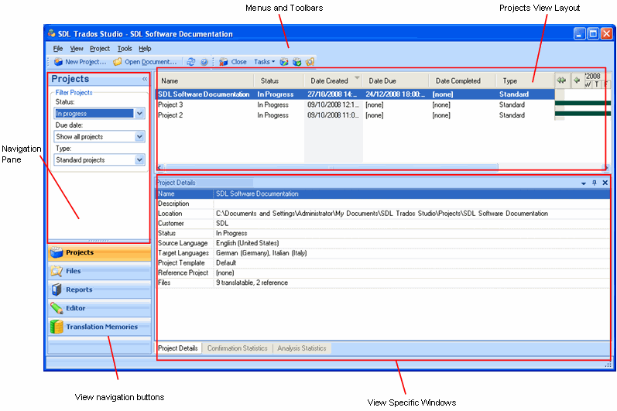Click the last yellow folder toolbar icon
Viewport: 617px width, 411px height.
pyautogui.click(x=310, y=62)
